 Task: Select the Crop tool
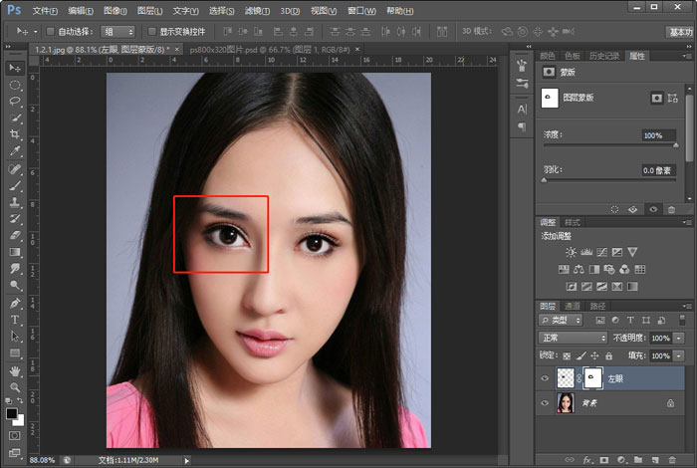[x=15, y=134]
